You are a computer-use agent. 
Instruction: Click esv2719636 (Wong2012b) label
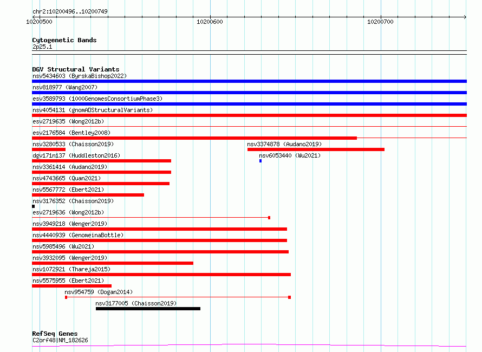pyautogui.click(x=68, y=212)
